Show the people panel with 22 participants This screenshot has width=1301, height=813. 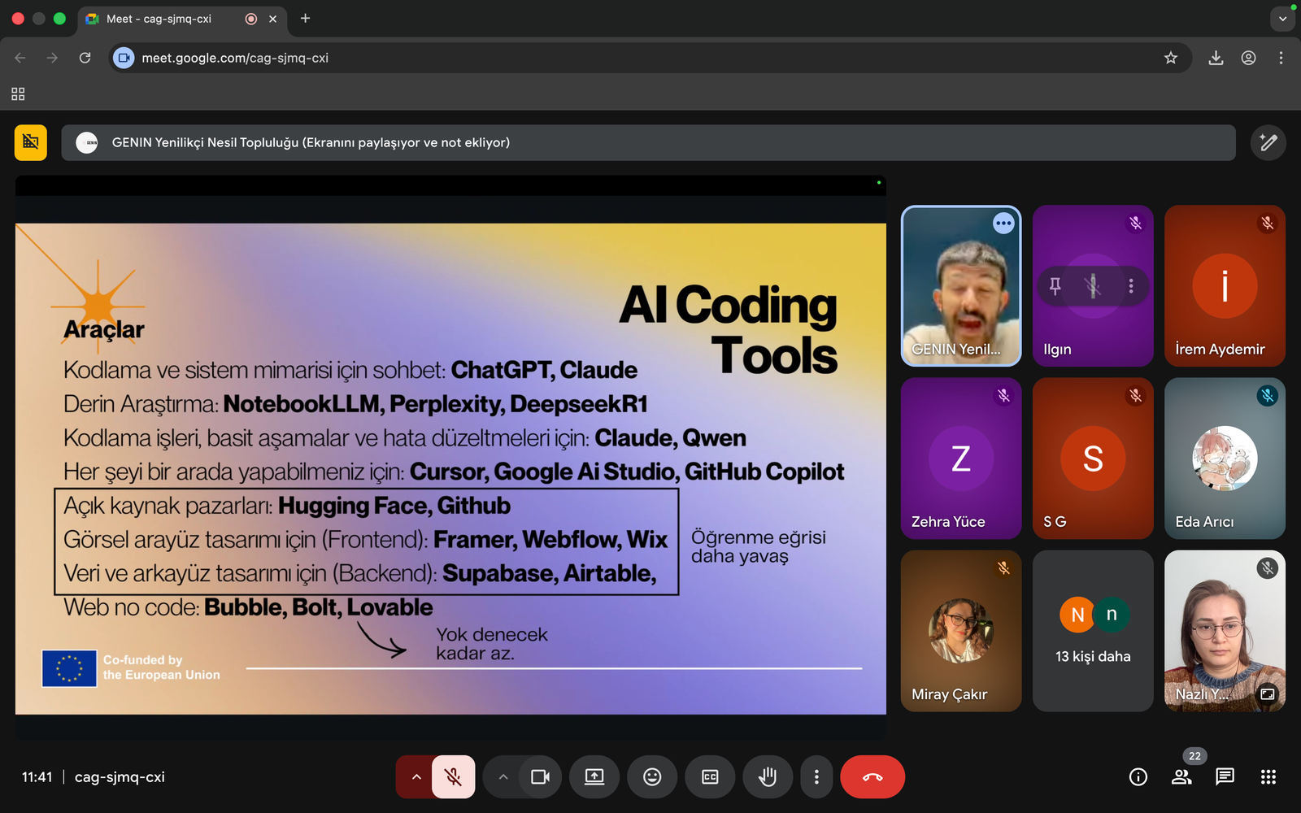click(x=1181, y=777)
